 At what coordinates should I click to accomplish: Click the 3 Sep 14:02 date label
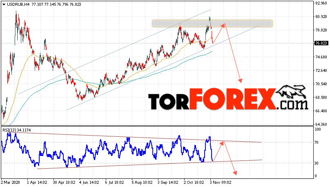pyautogui.click(x=168, y=182)
